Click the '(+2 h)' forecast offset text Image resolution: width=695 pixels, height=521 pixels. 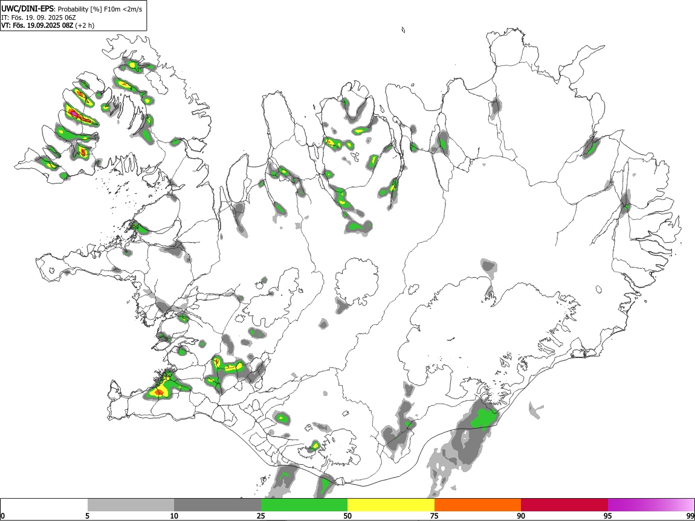tap(85, 25)
